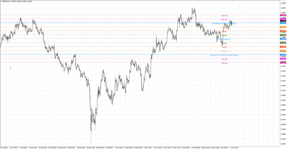Click the 1.24350 price scale value
Screen dimensions: 287x149
pos(283,8)
